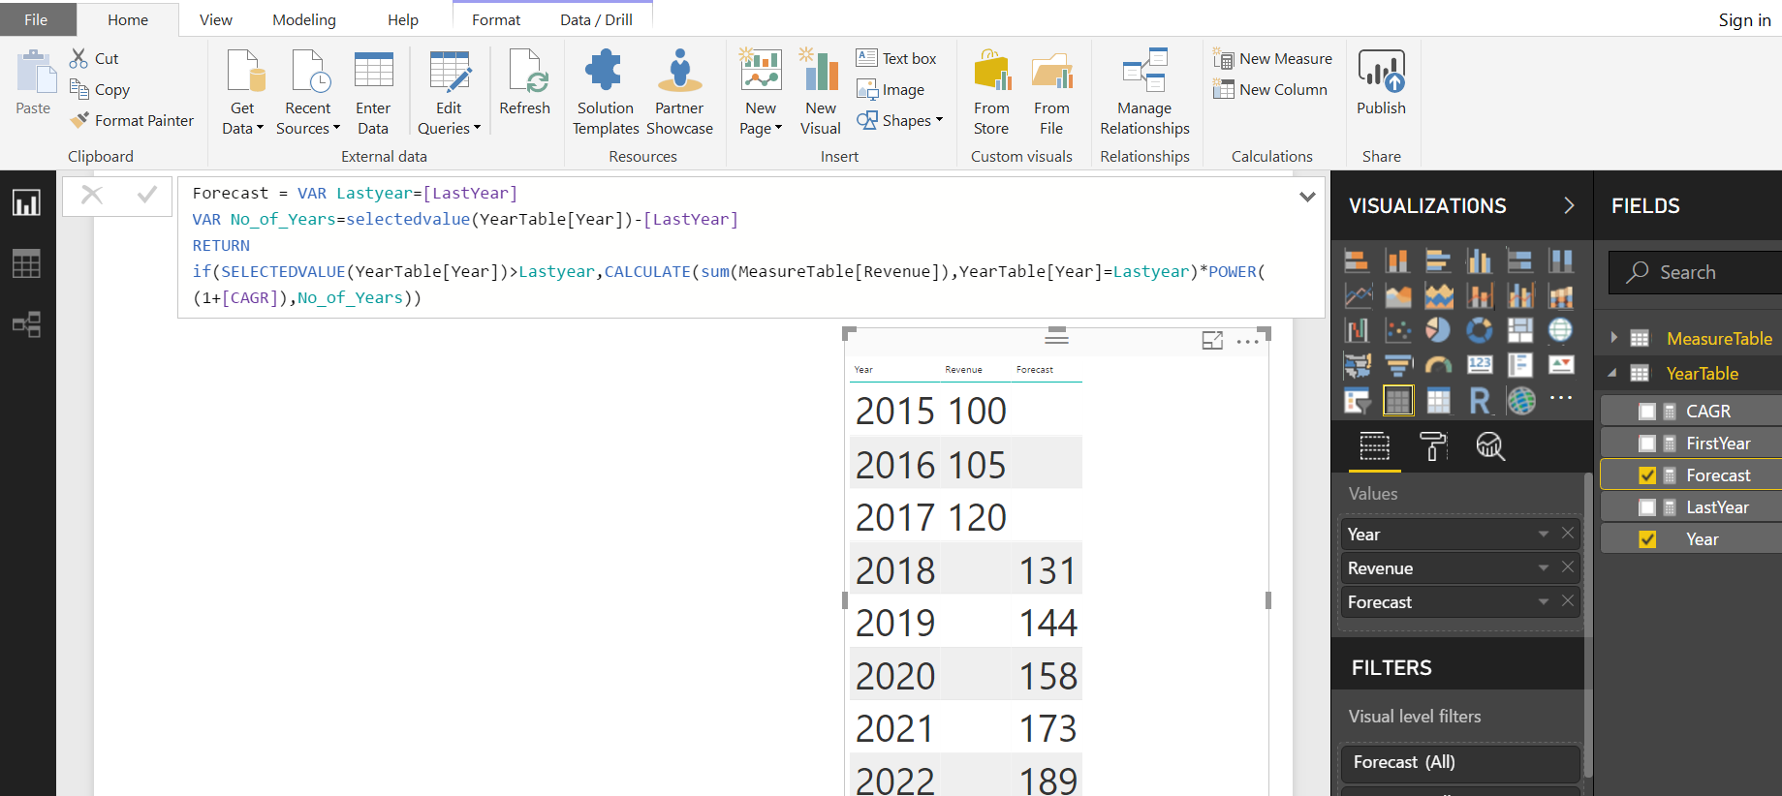Click the Publish icon

point(1381,82)
